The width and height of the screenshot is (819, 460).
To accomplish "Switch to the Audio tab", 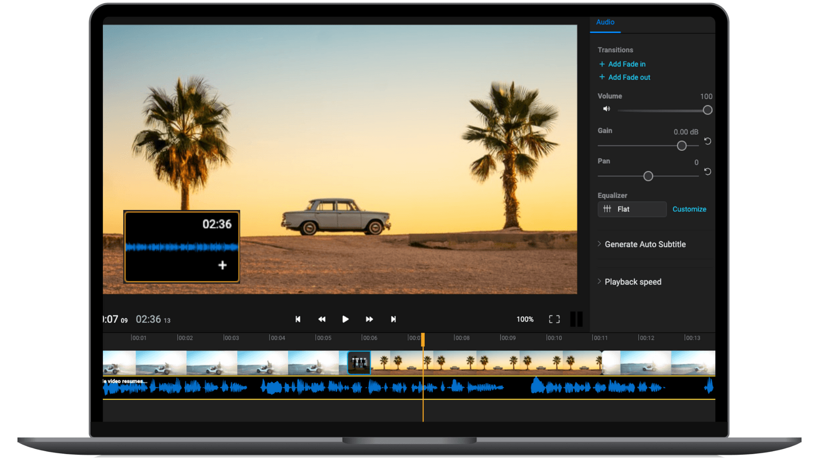I will [x=605, y=22].
